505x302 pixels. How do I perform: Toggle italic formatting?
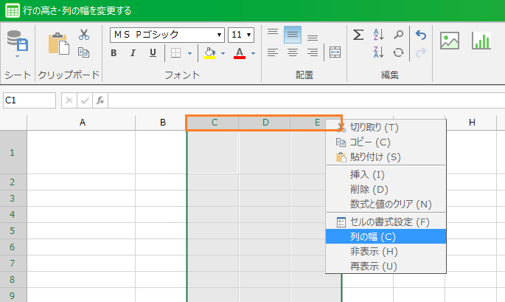pyautogui.click(x=133, y=53)
